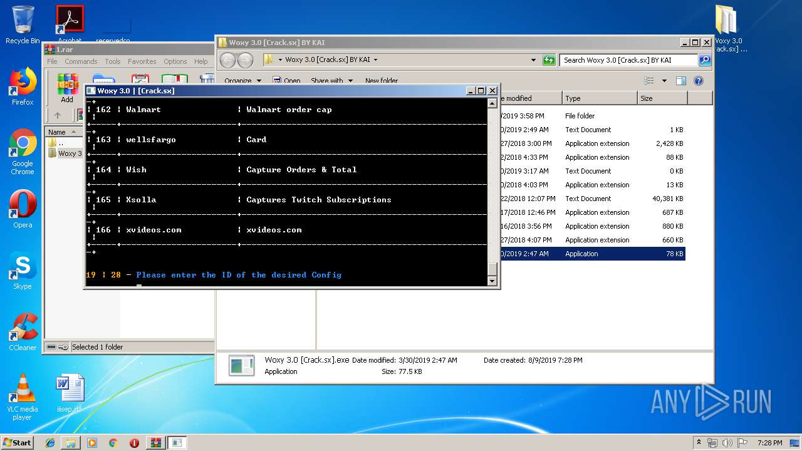This screenshot has width=802, height=451.
Task: Open Internet Explorer from the taskbar
Action: point(50,443)
